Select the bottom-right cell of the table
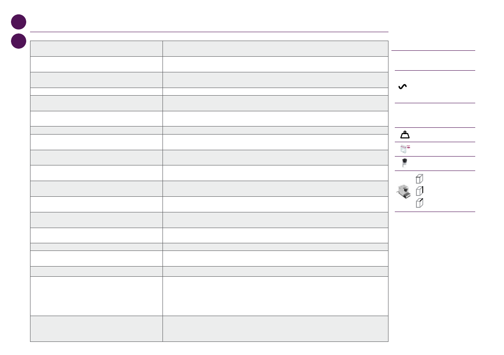Image resolution: width=504 pixels, height=355 pixels. 275,328
